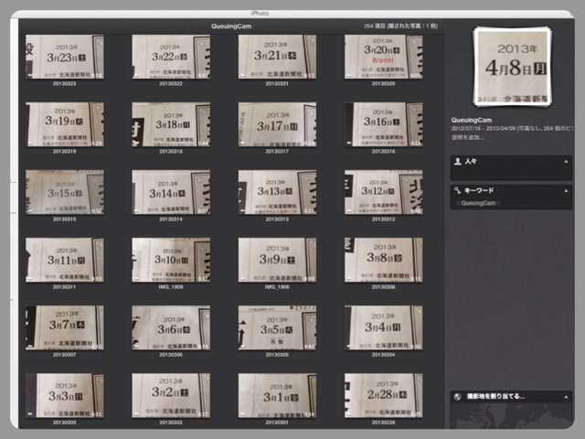
Task: Click the IMG_1909 file name label
Action: [171, 286]
